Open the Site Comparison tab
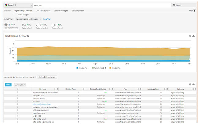 [x=78, y=10]
